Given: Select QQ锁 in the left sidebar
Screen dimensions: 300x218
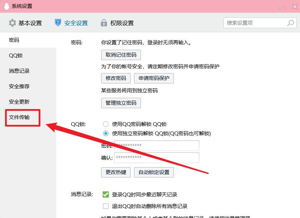Looking at the screenshot, I should coord(28,56).
